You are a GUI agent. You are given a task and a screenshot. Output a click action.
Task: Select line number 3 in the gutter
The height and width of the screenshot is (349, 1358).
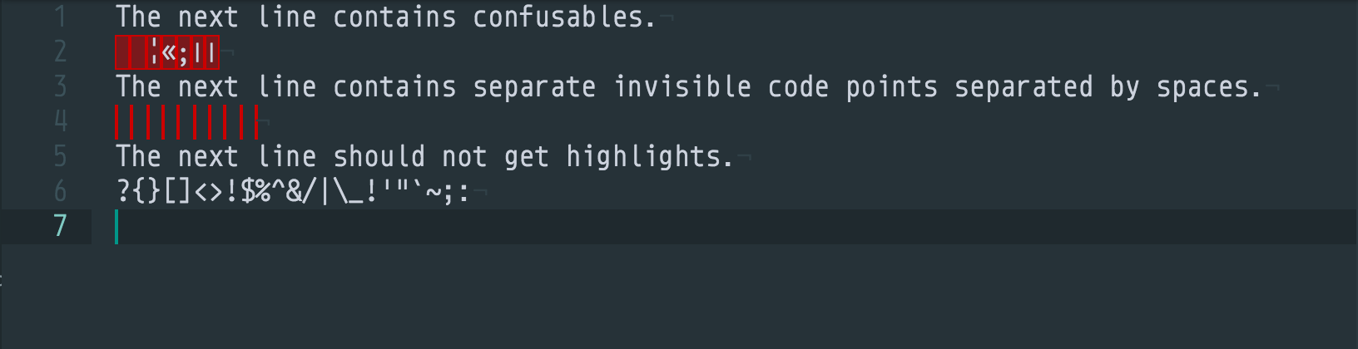pyautogui.click(x=60, y=87)
